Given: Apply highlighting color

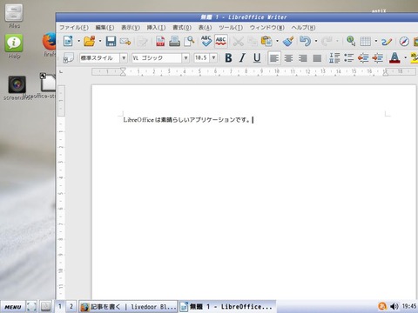Looking at the screenshot, I should point(415,58).
